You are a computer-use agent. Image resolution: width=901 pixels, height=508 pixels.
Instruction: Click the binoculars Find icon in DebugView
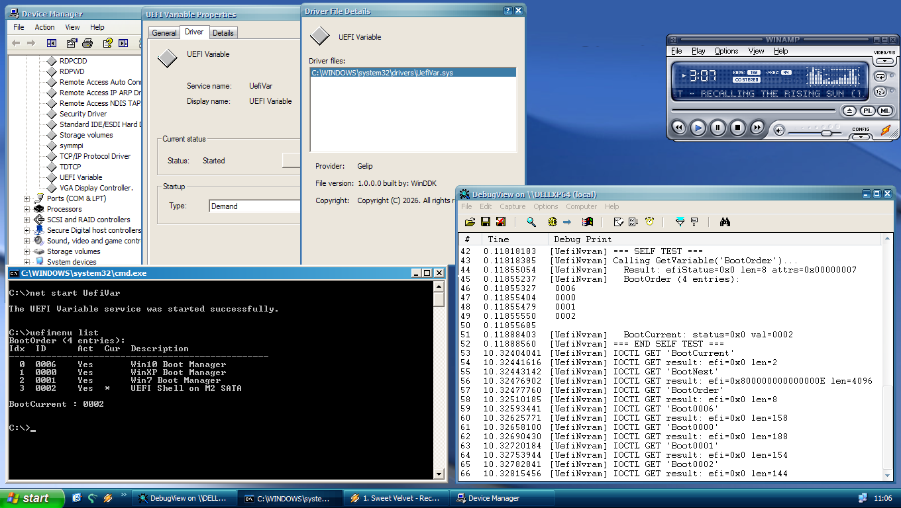click(x=725, y=222)
